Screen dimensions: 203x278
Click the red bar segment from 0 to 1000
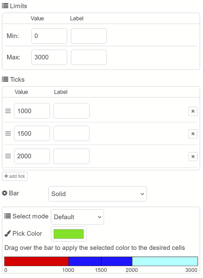coord(36,261)
